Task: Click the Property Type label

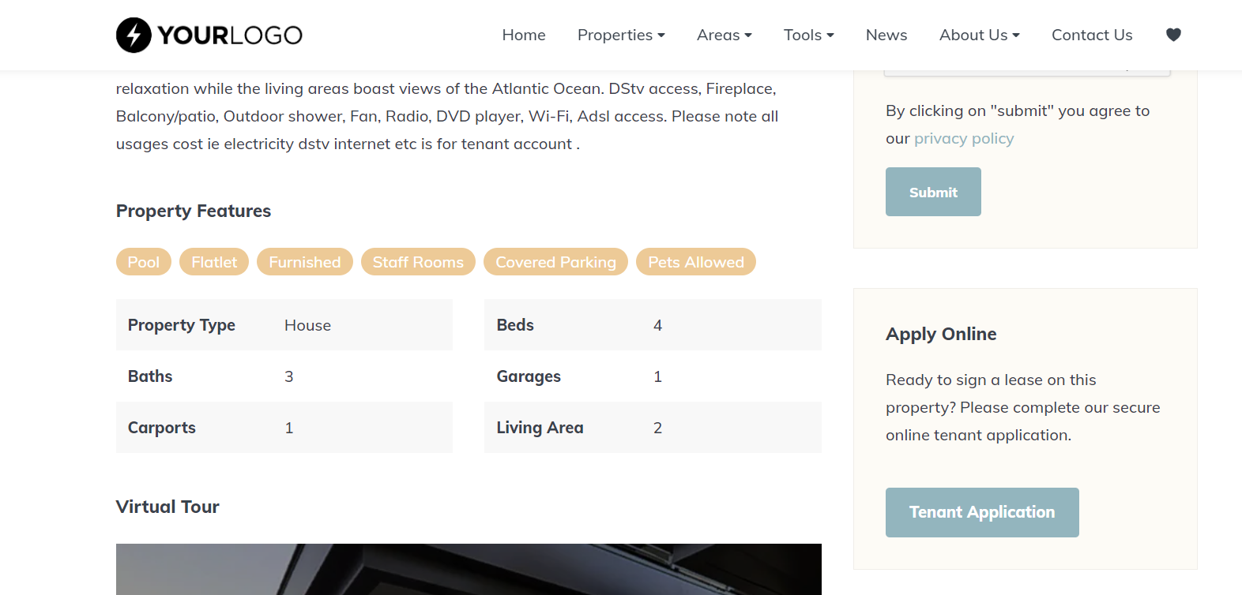Action: pyautogui.click(x=182, y=325)
